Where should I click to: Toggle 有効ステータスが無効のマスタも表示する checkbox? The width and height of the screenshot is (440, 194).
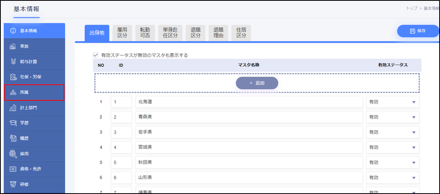[96, 55]
